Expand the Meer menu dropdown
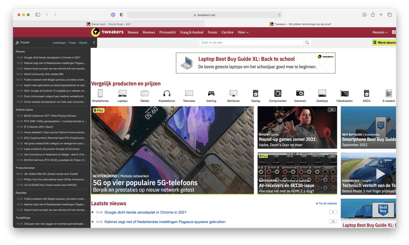 [x=243, y=32]
